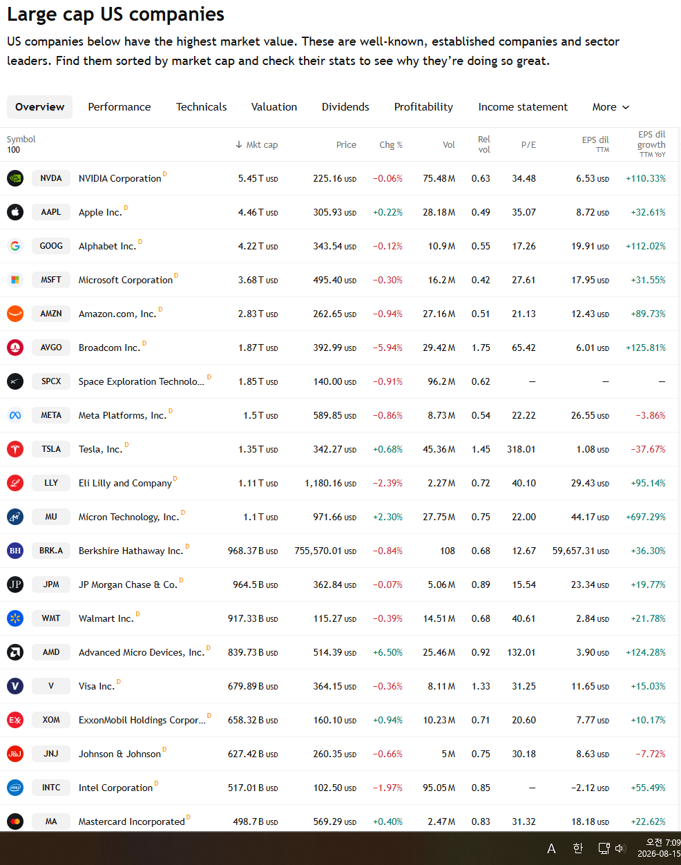This screenshot has width=681, height=865.
Task: Click the Micron Technology logo icon
Action: click(x=15, y=517)
